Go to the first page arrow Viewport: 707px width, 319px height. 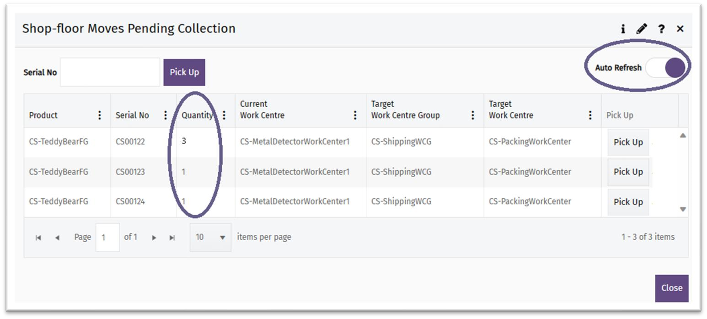38,238
